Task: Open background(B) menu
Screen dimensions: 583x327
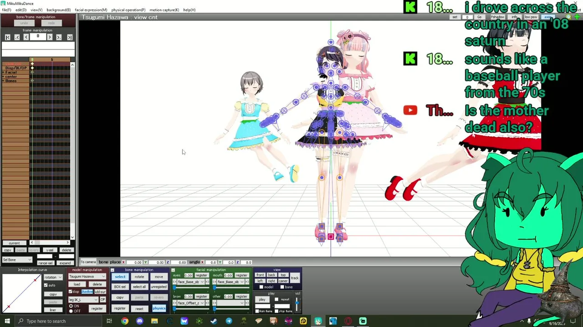Action: click(x=58, y=10)
